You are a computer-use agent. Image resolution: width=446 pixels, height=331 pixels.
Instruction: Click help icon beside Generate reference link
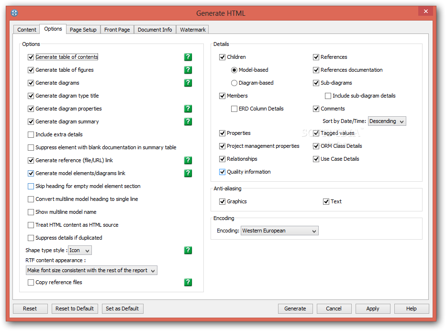pos(188,160)
